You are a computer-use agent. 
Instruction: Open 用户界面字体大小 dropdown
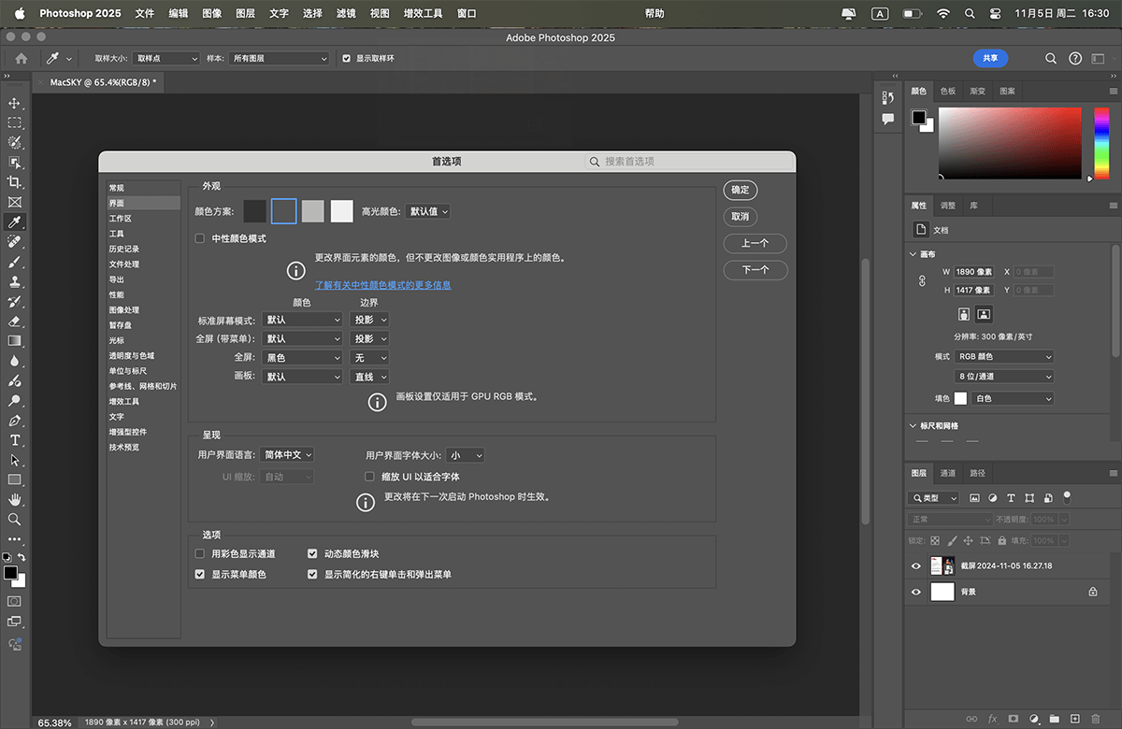[465, 455]
